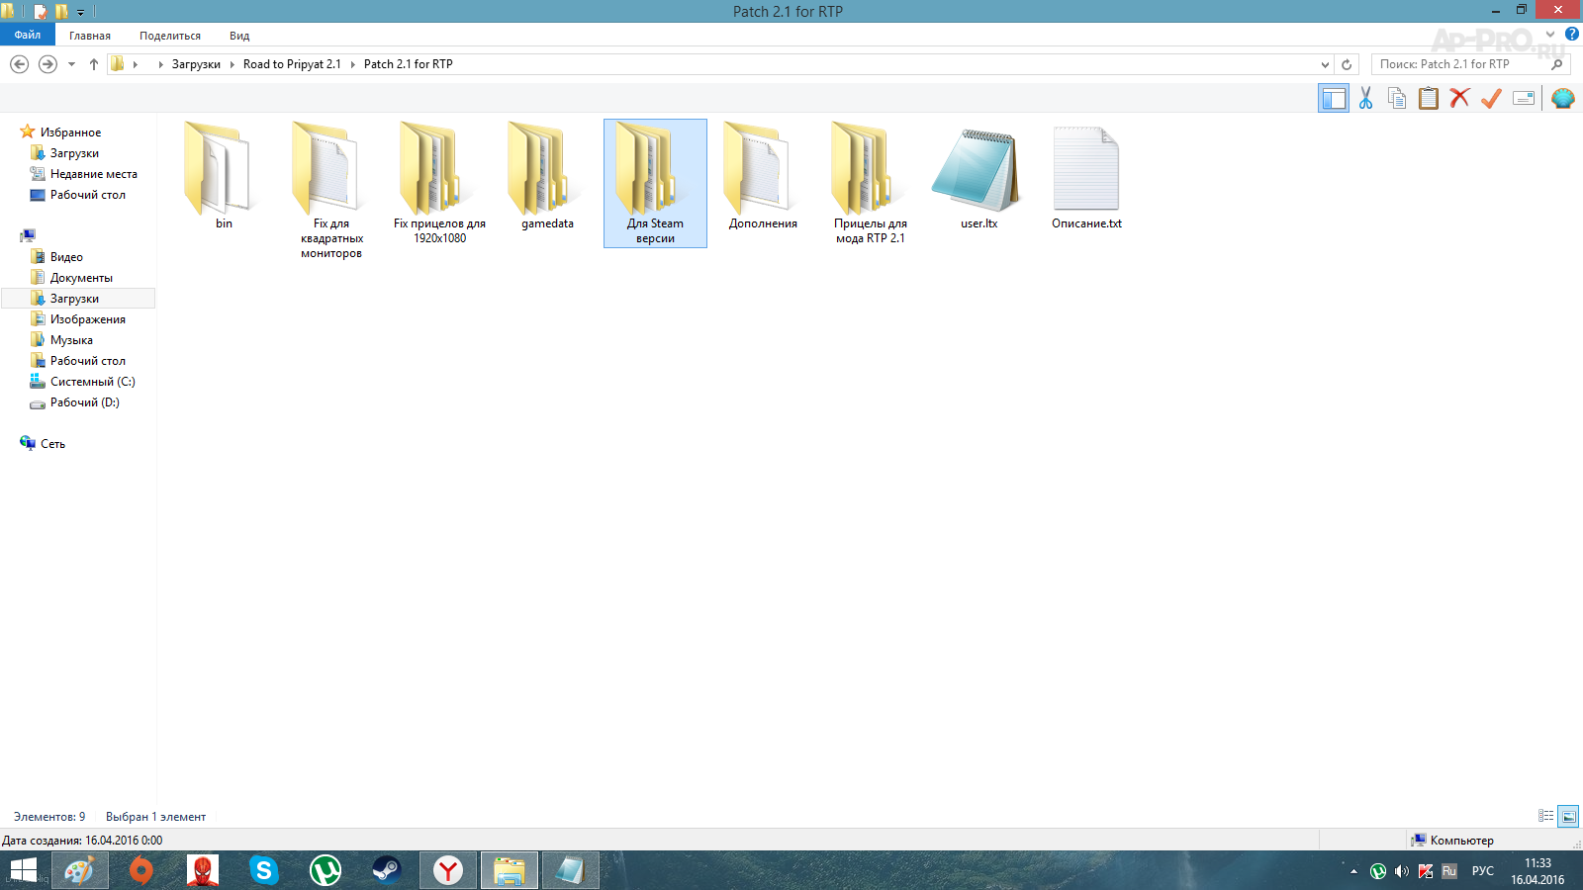Click the orange checkmark Properties icon
The image size is (1583, 890).
click(1491, 98)
